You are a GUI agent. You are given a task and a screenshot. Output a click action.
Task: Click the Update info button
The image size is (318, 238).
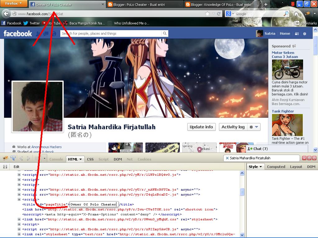tap(201, 127)
